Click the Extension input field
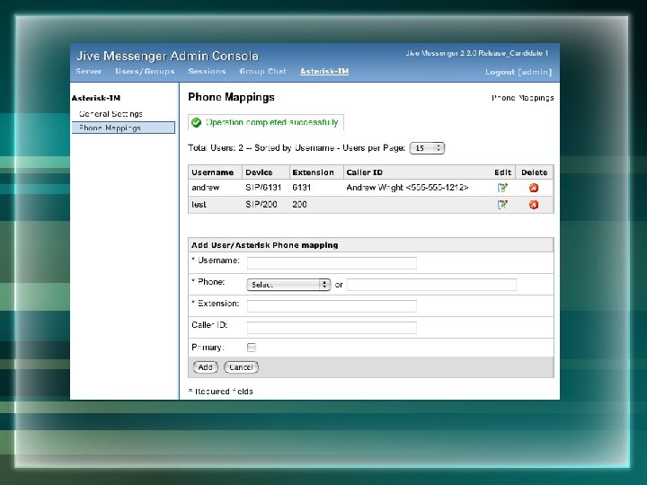 point(332,306)
